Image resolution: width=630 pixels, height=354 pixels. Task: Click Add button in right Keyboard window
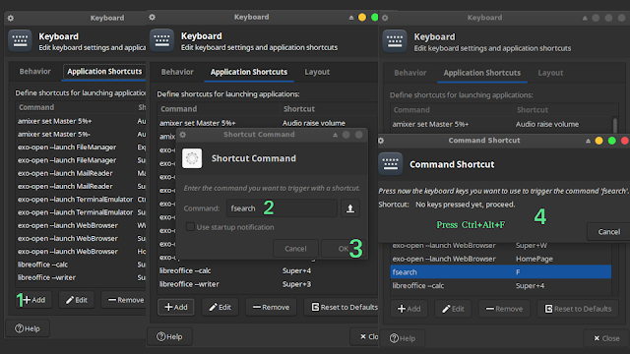(x=409, y=309)
